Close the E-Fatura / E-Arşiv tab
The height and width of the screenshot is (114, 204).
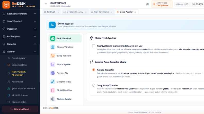tap(86, 12)
